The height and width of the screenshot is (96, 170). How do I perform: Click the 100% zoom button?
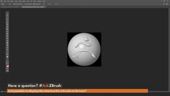pyautogui.click(x=44, y=4)
